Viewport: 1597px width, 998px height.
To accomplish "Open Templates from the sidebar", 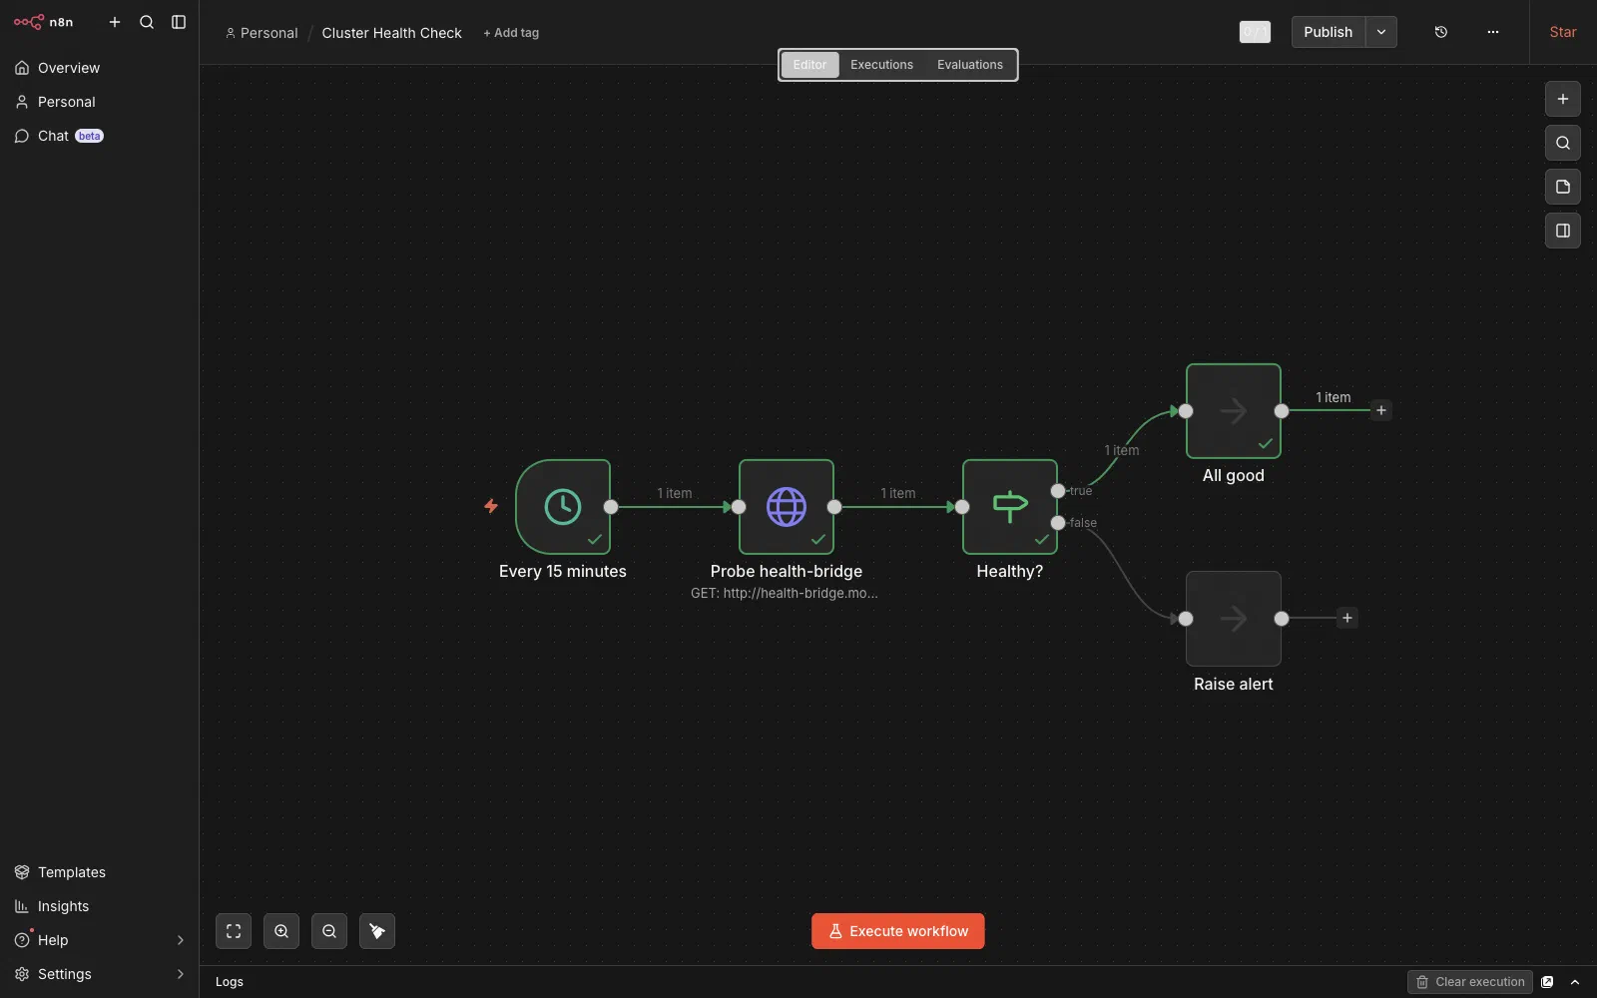I will coord(99,872).
